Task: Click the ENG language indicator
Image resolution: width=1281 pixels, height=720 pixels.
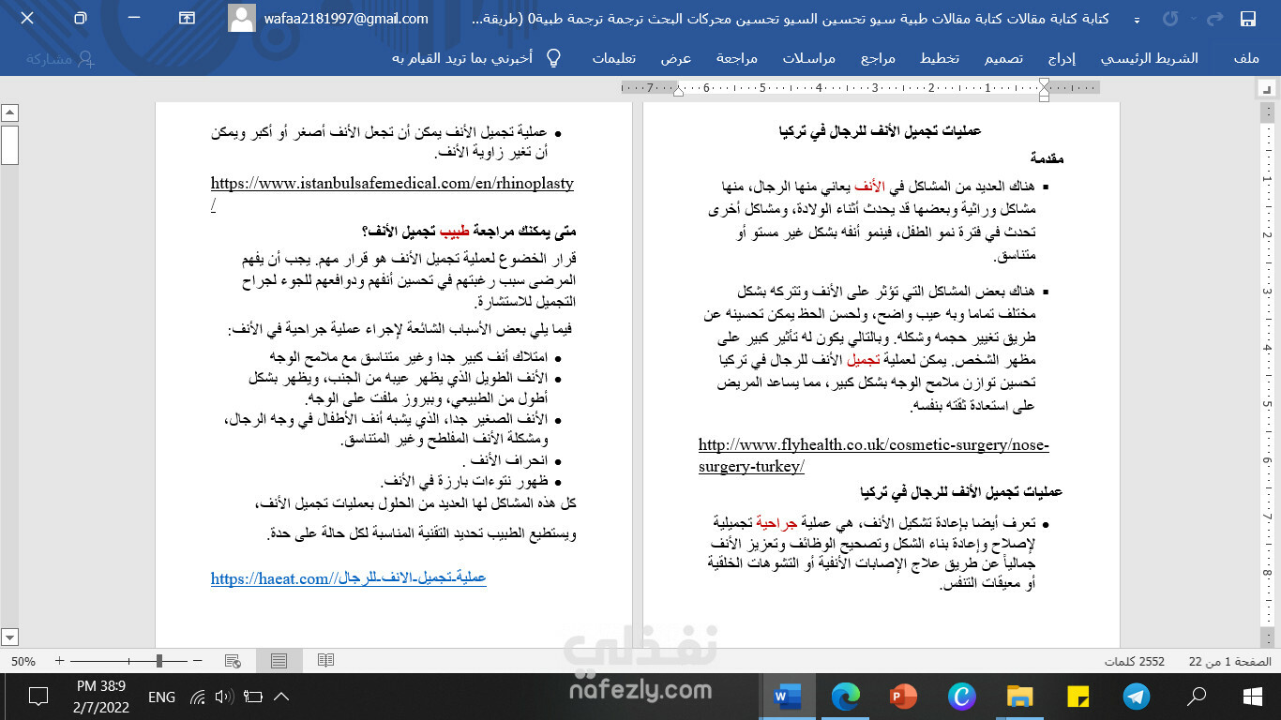Action: point(161,697)
